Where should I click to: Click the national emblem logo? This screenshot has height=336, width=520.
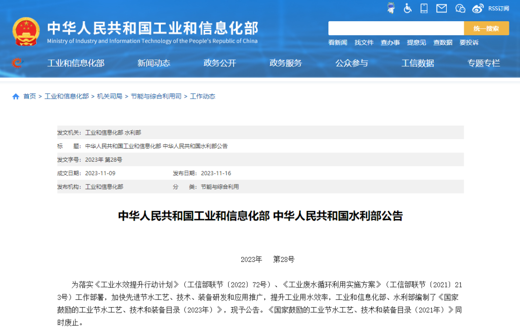click(26, 31)
